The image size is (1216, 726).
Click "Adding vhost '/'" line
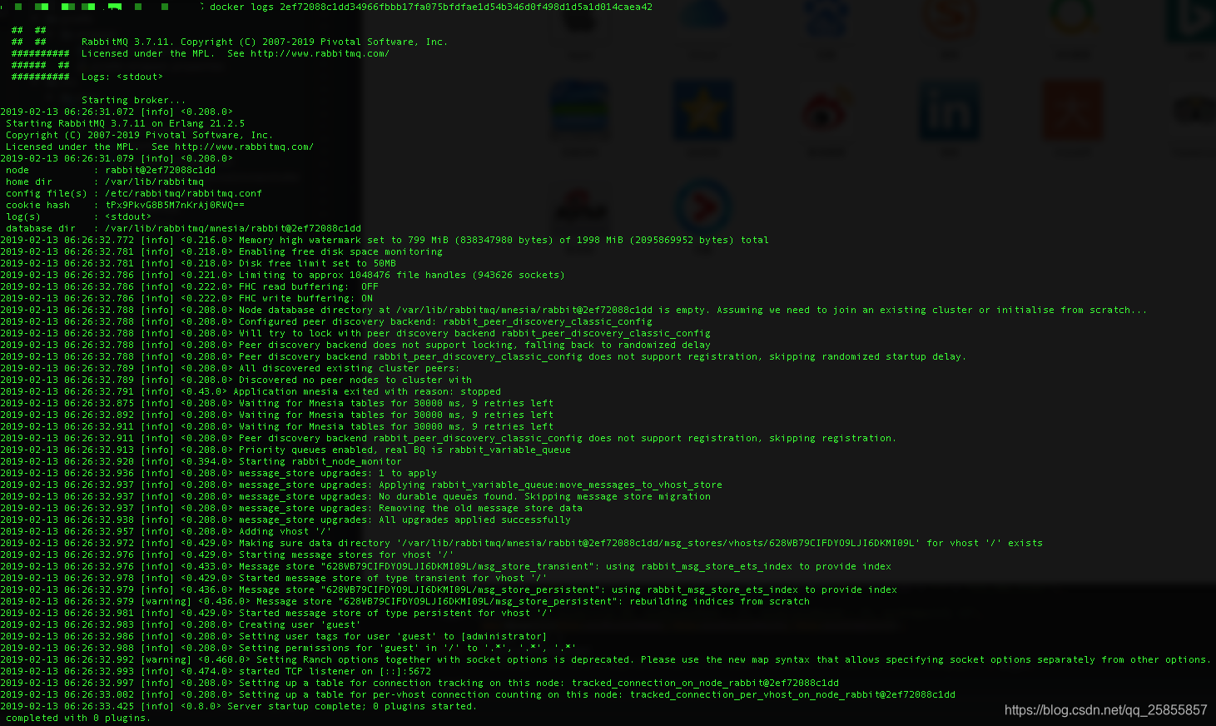[166, 531]
